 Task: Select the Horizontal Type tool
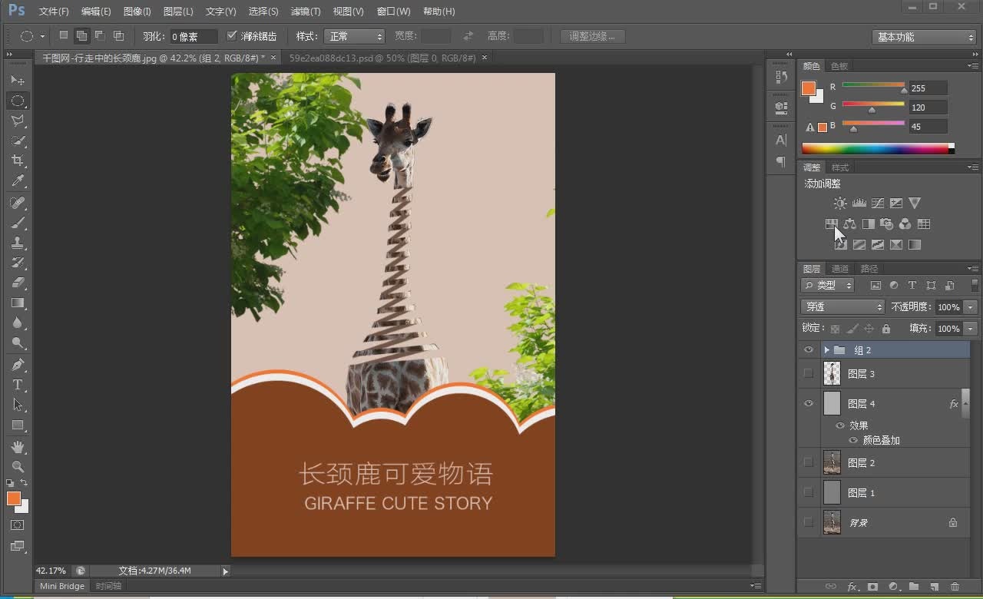coord(18,385)
